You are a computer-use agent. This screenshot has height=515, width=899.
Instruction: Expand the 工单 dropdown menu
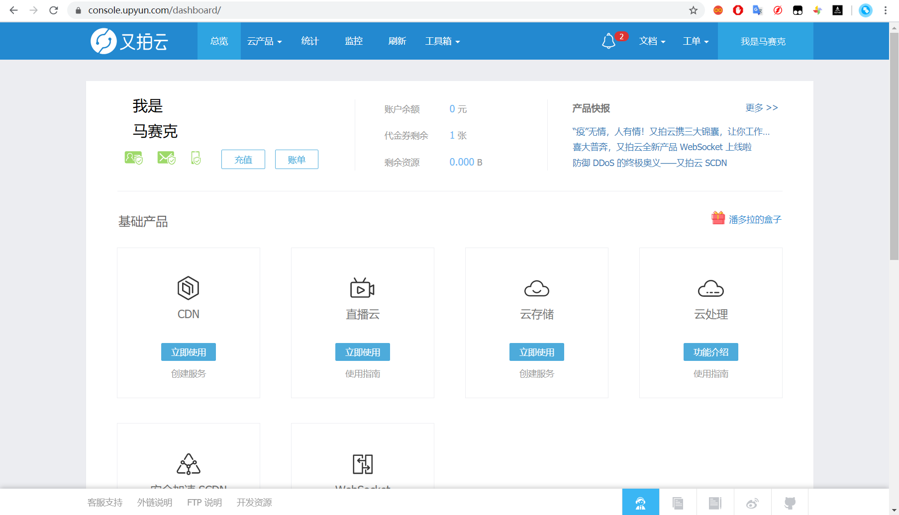[x=696, y=41]
